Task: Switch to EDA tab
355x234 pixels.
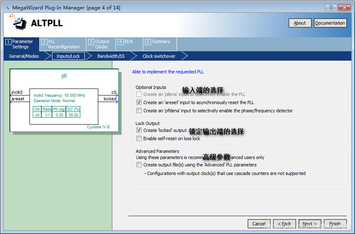Action: pyautogui.click(x=129, y=44)
